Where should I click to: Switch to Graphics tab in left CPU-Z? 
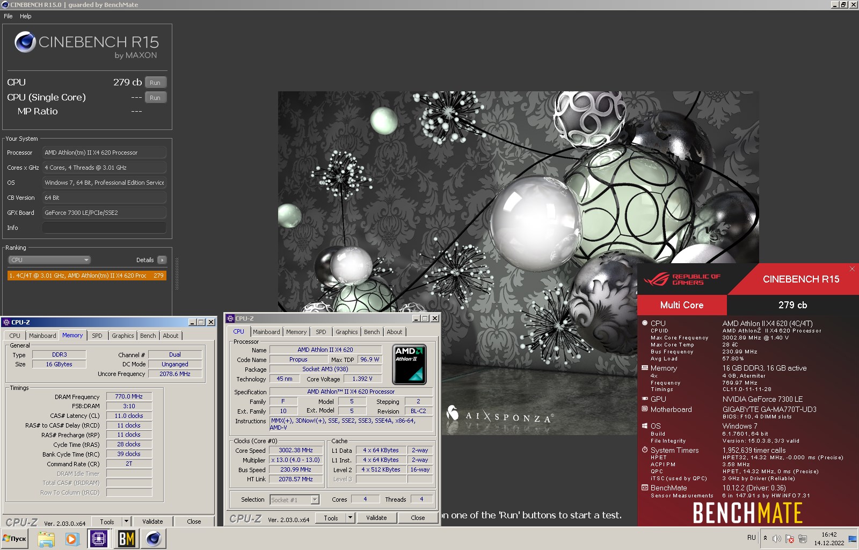(x=123, y=336)
